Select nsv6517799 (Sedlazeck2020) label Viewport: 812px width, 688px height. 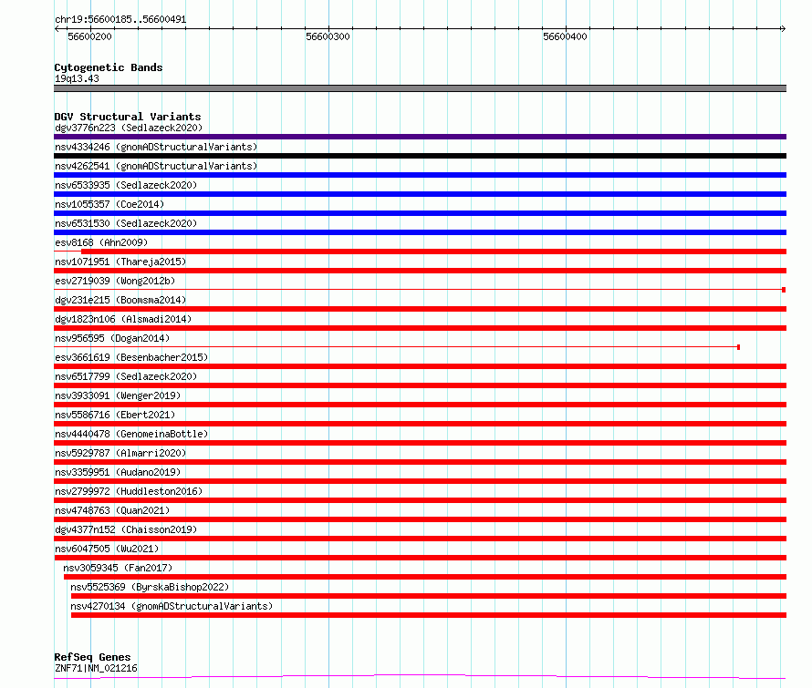(x=126, y=376)
